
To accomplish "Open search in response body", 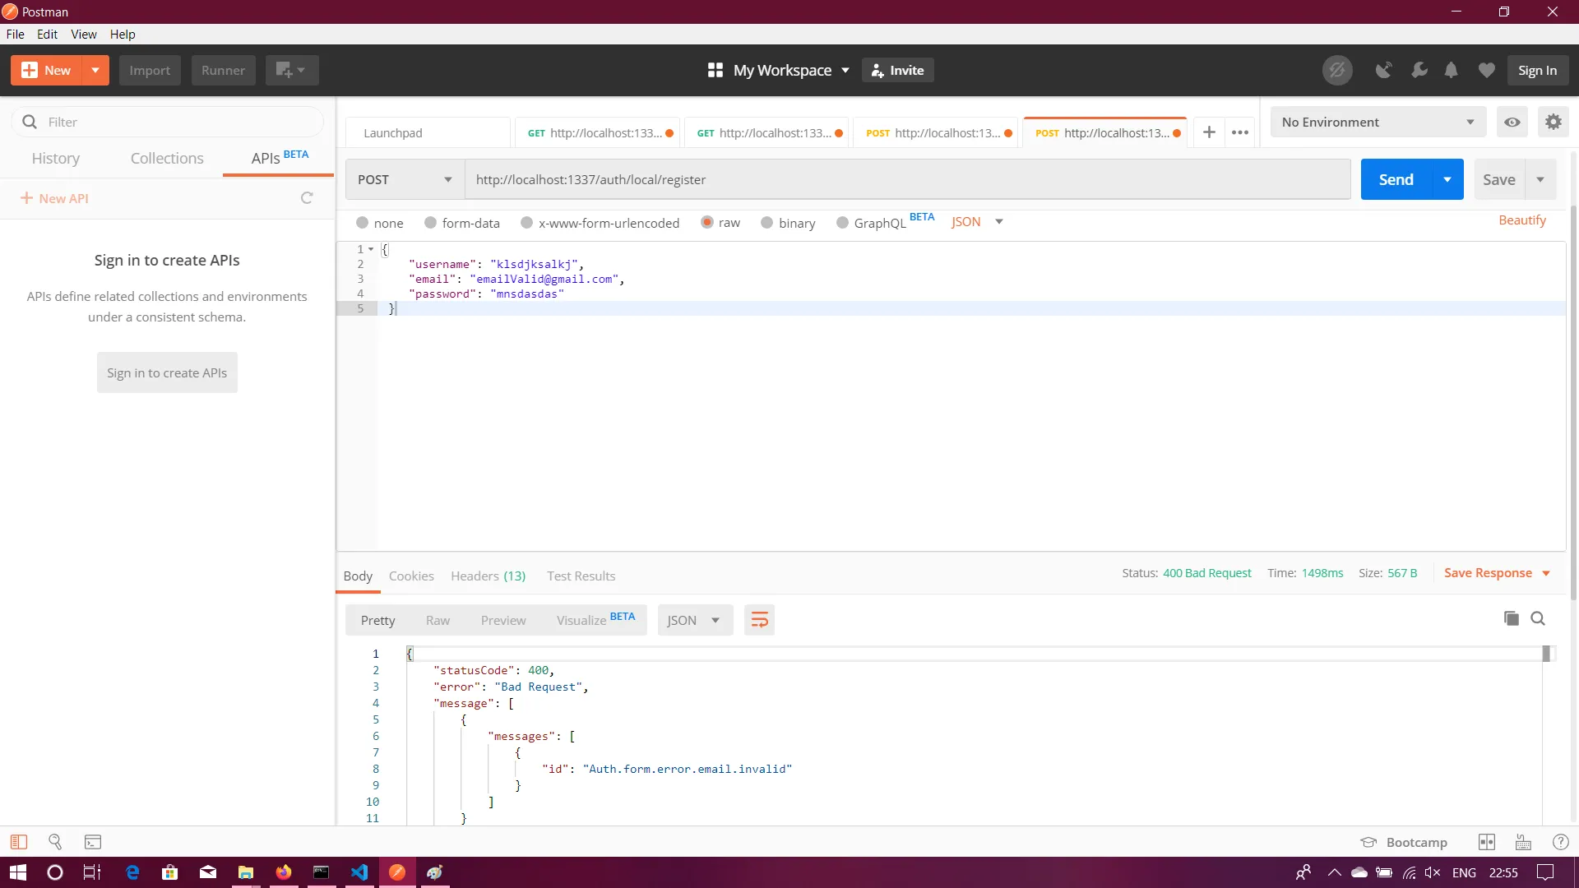I will [1538, 618].
